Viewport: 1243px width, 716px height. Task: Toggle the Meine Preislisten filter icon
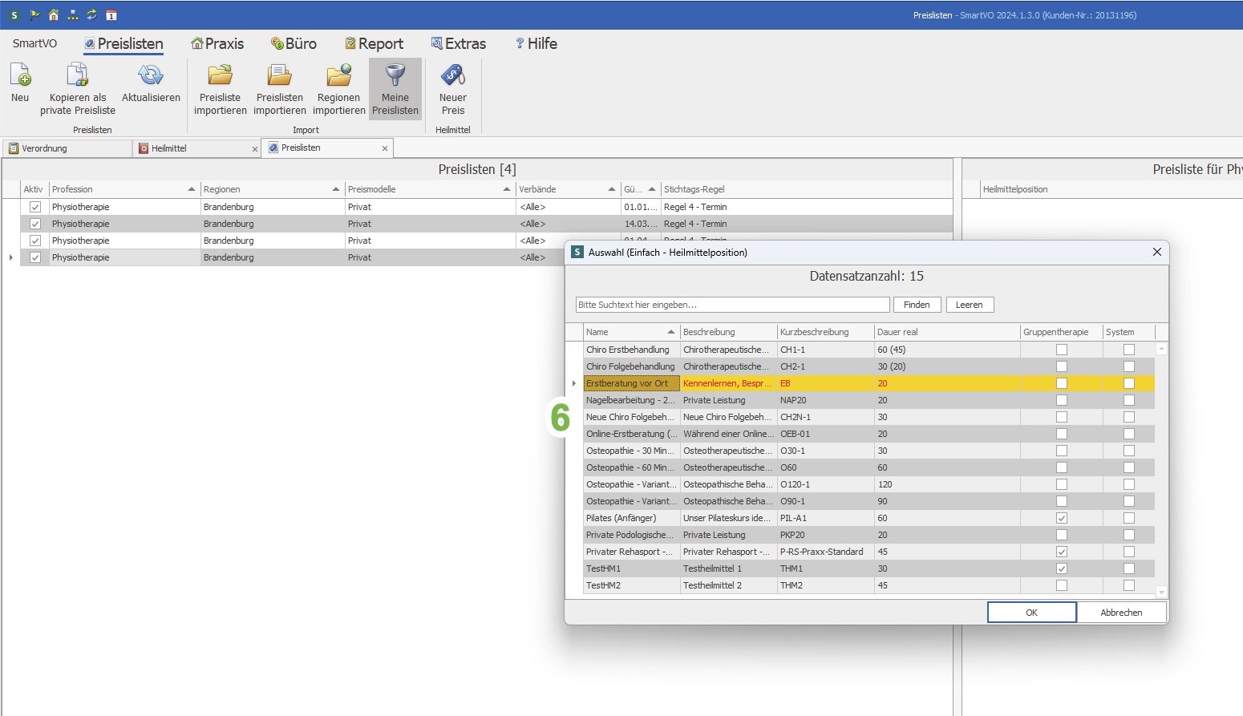pos(395,76)
